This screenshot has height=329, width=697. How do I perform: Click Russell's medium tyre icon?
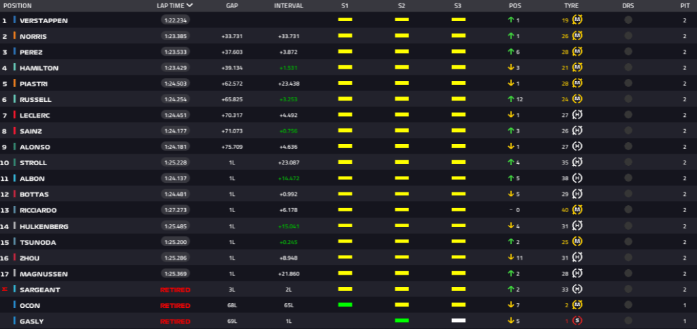pyautogui.click(x=577, y=99)
